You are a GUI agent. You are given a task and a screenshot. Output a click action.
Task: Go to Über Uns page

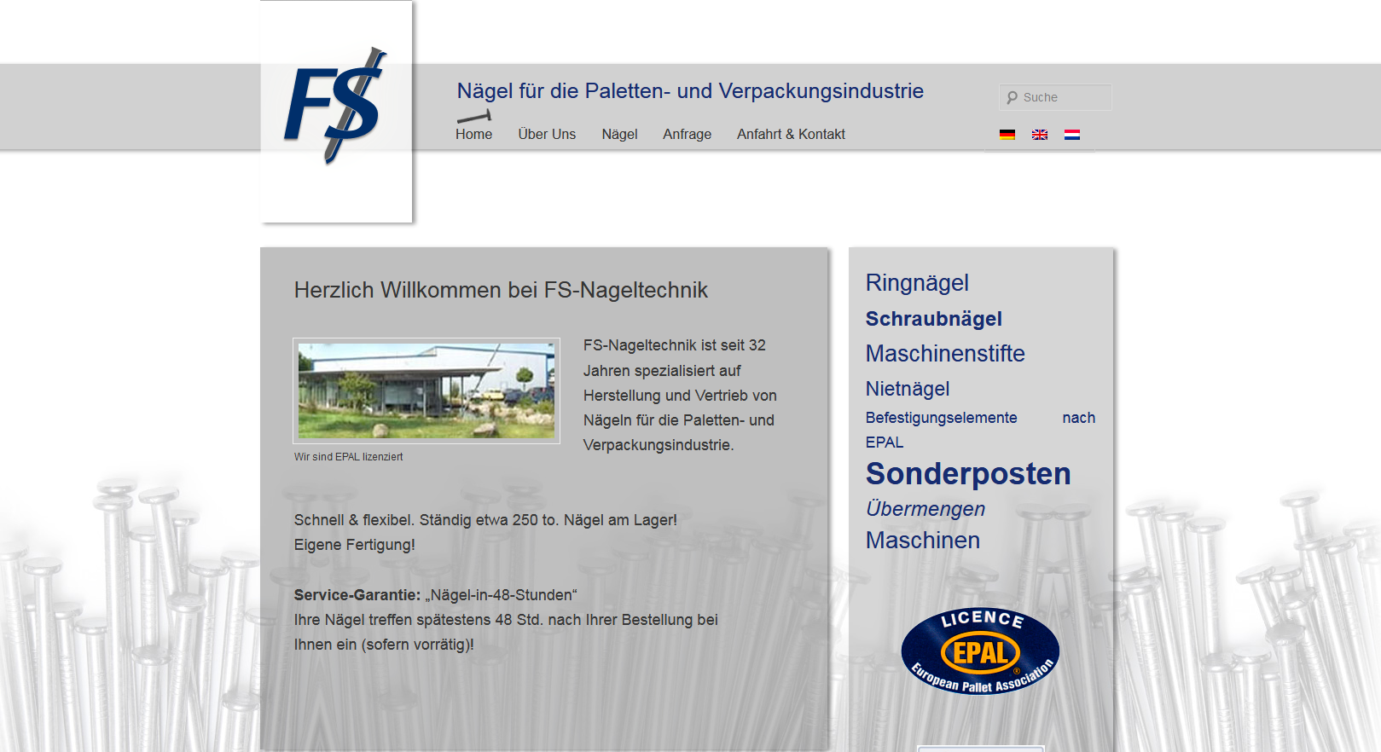[x=547, y=134]
